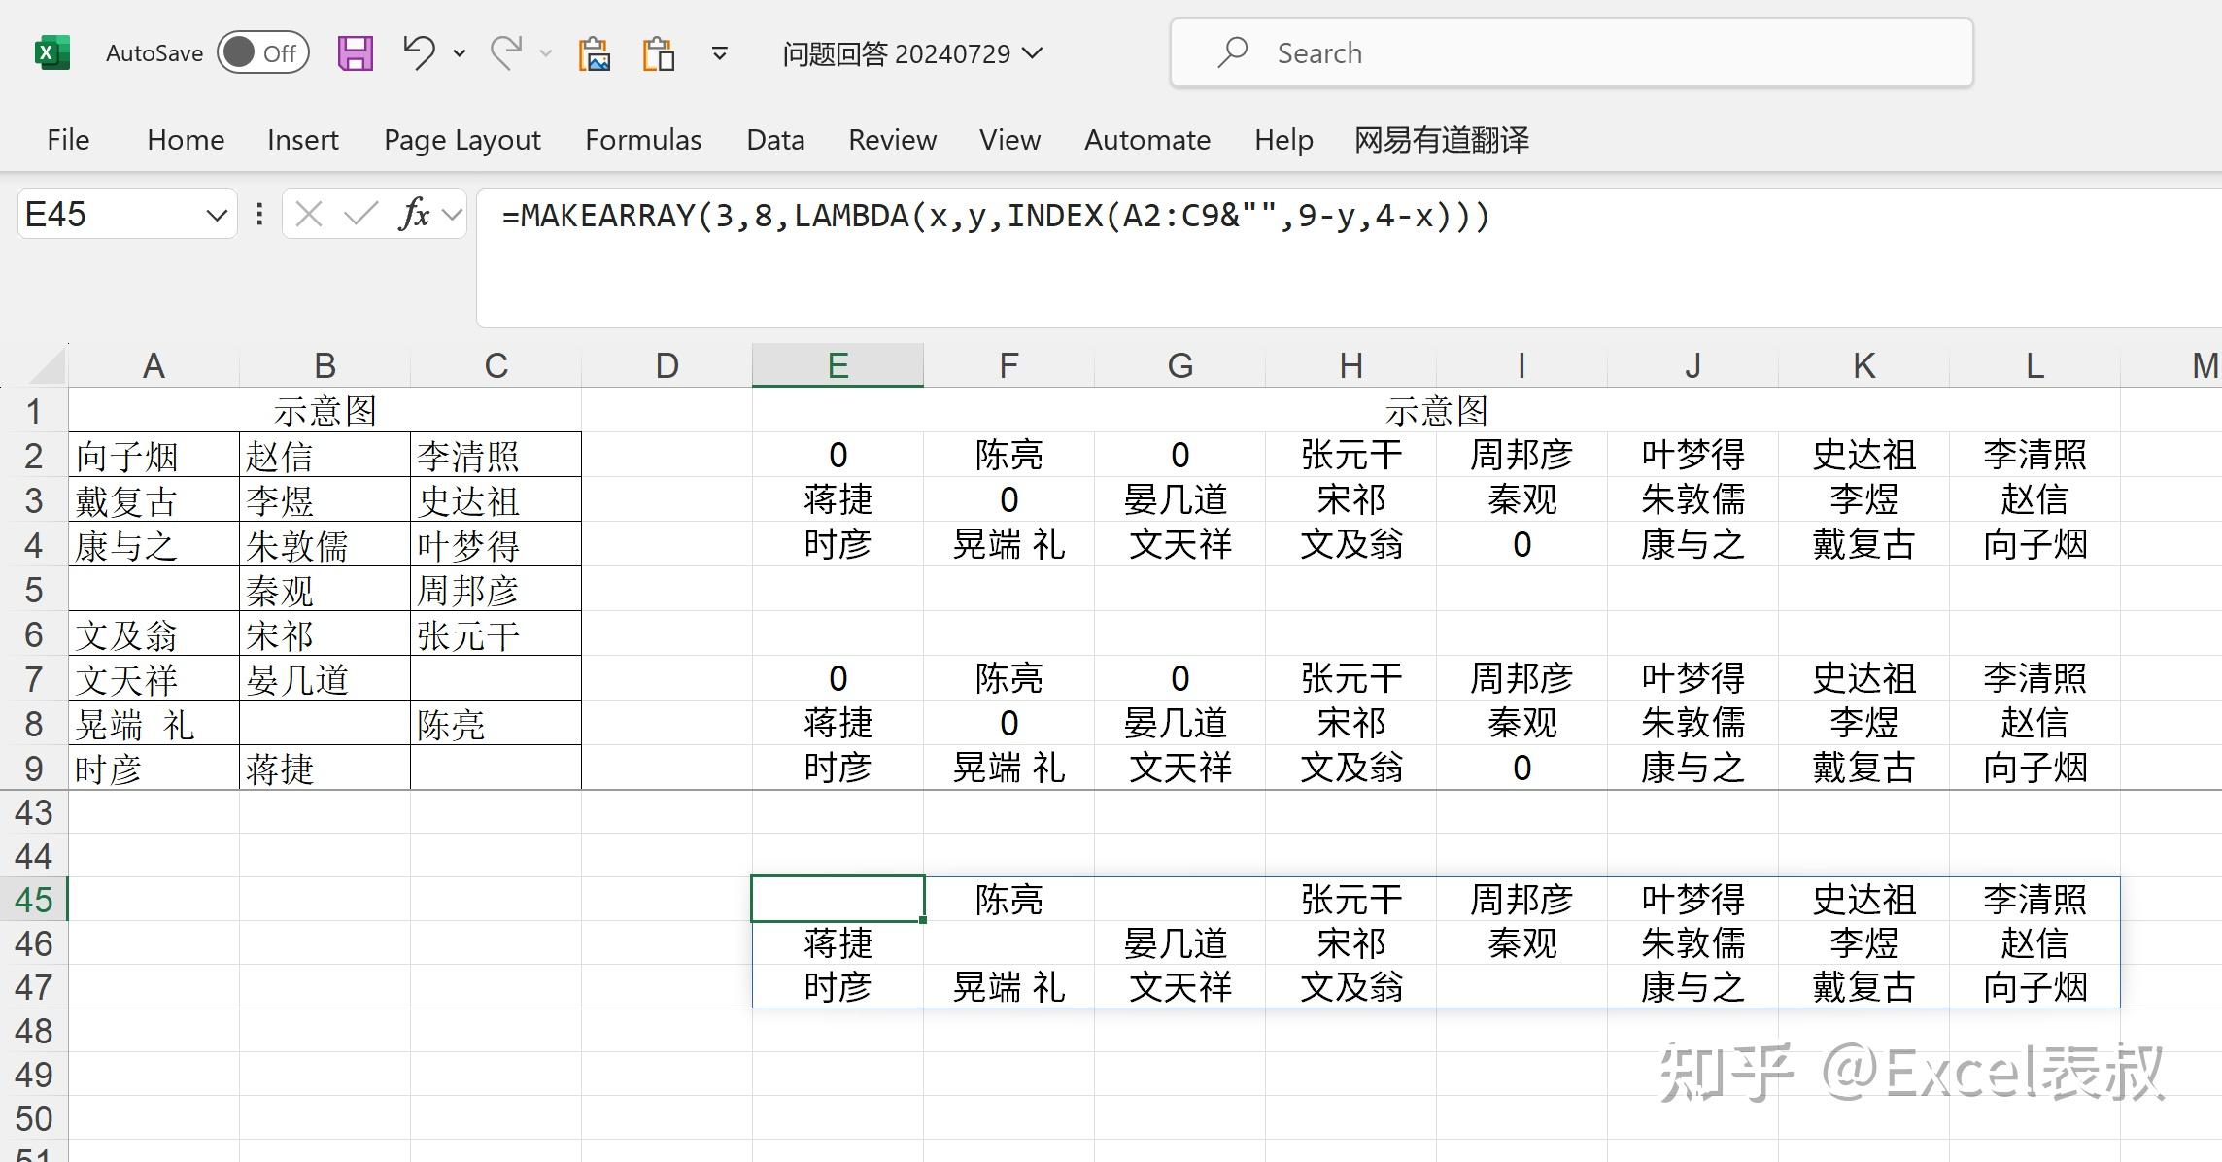The height and width of the screenshot is (1162, 2222).
Task: Click cell L9 containing 向子烟
Action: (x=2034, y=768)
